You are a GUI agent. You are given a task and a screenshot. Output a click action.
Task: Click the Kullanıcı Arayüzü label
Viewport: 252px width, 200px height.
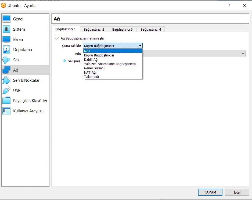pos(28,111)
